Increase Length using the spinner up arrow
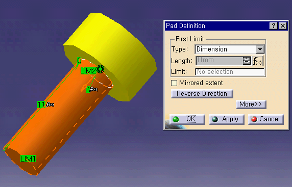The height and width of the screenshot is (187, 292). pyautogui.click(x=247, y=59)
